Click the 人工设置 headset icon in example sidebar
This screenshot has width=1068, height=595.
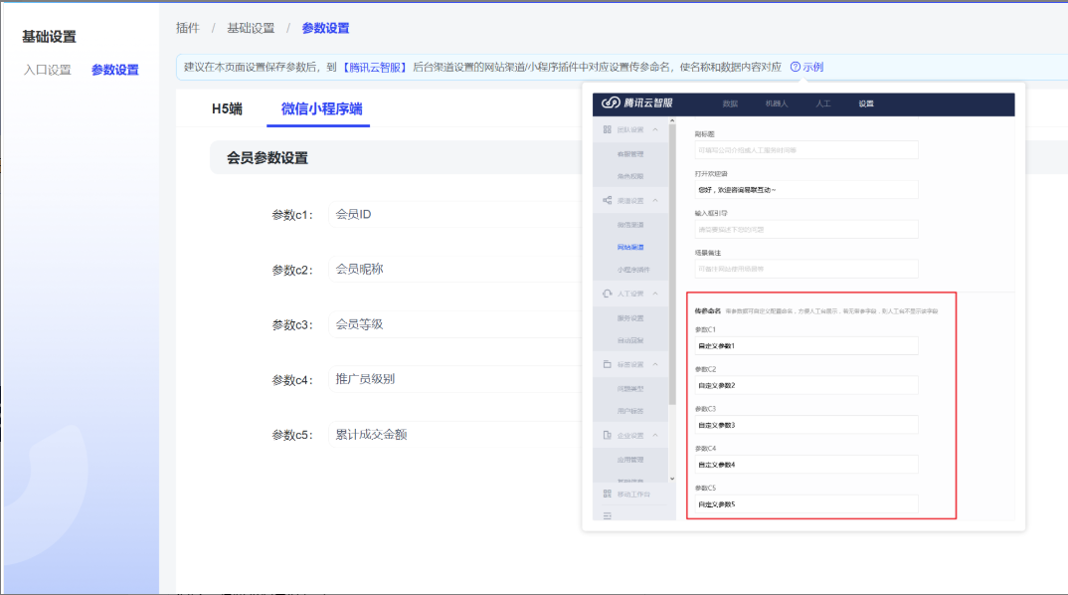[x=607, y=294]
